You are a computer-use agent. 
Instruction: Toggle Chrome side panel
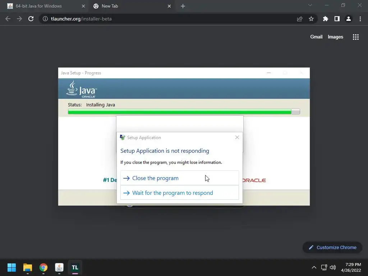[337, 19]
